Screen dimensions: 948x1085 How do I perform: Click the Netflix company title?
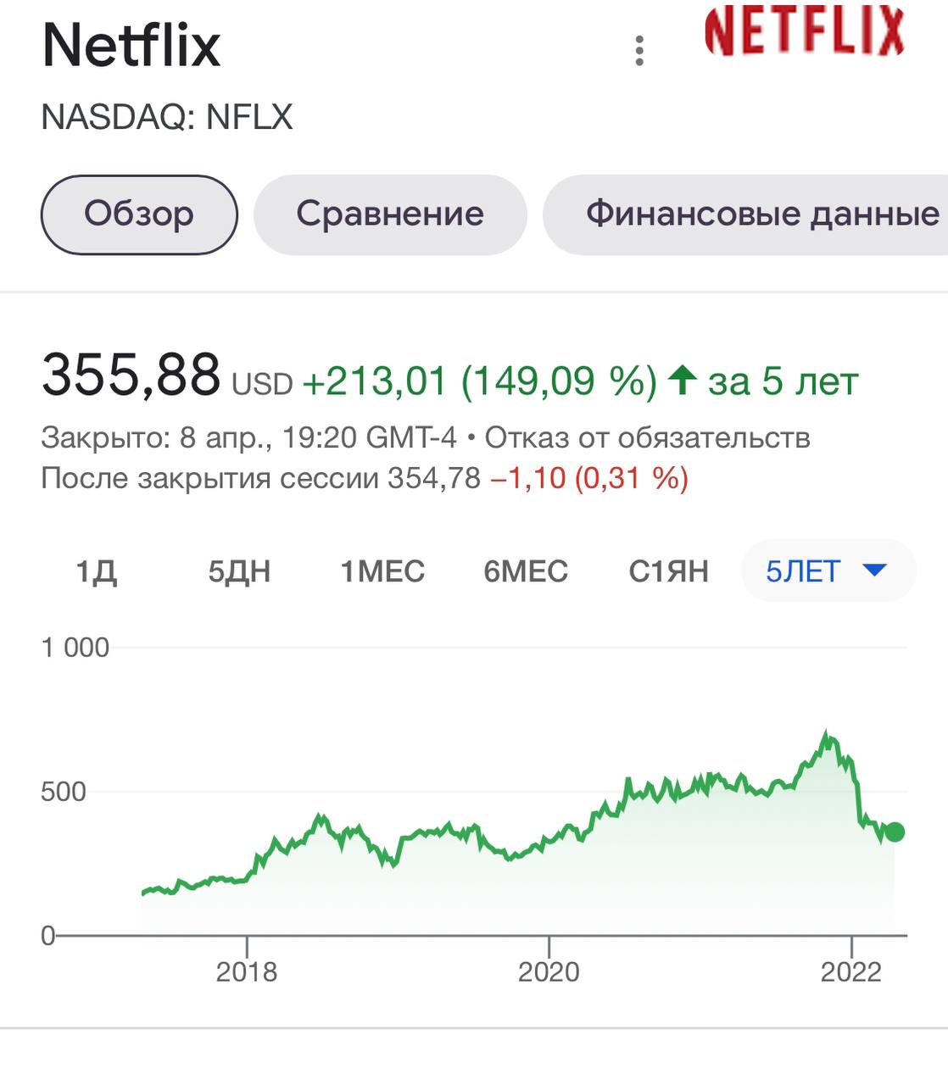point(131,45)
